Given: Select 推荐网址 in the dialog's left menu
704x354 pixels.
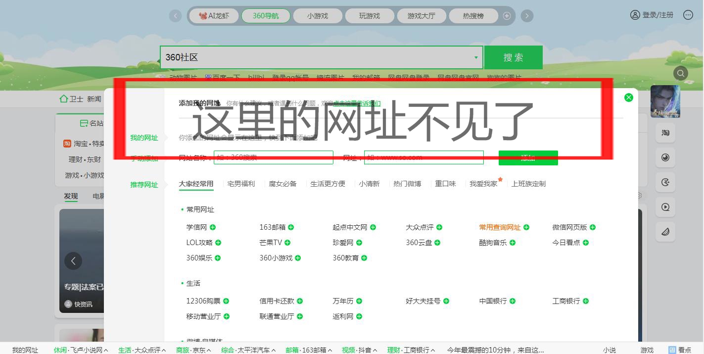Looking at the screenshot, I should pos(144,185).
